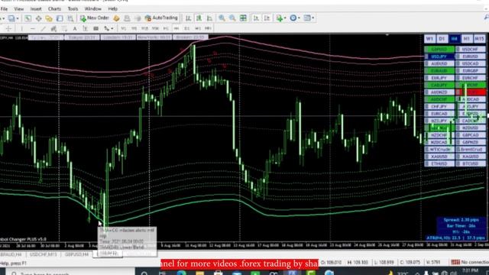Switch to the USDCHF,M15 chart tab
This screenshot has height=275, width=489.
[43, 254]
